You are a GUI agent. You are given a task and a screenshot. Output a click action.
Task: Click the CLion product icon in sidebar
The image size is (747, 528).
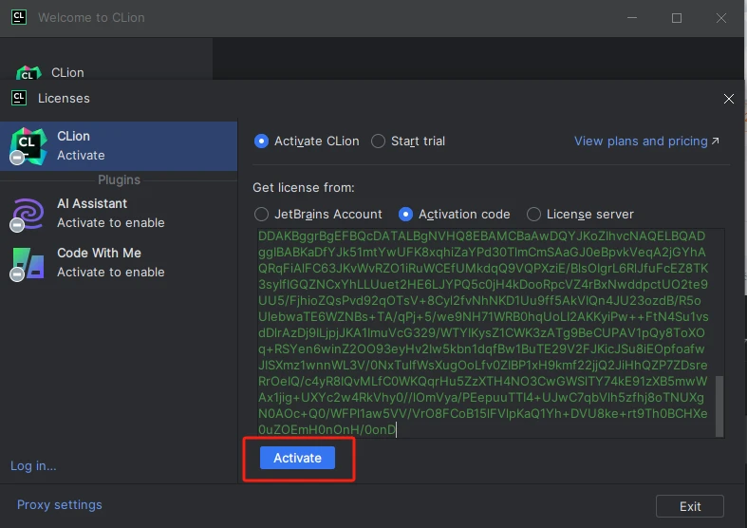(x=28, y=145)
